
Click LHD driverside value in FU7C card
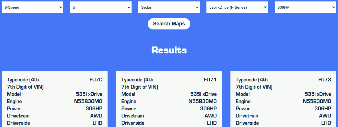point(97,123)
